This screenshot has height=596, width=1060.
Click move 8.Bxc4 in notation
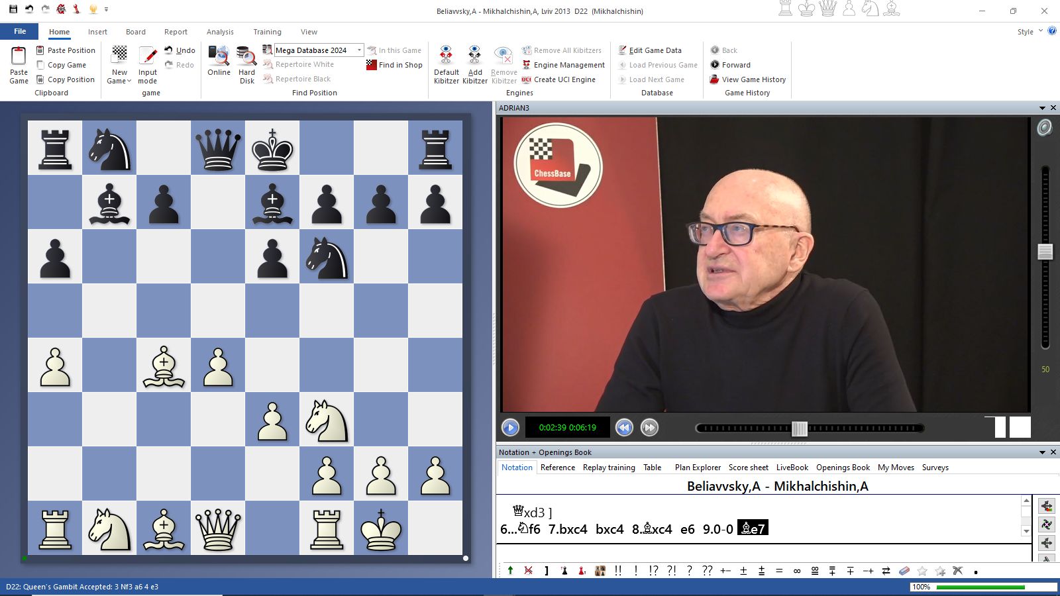(x=652, y=529)
